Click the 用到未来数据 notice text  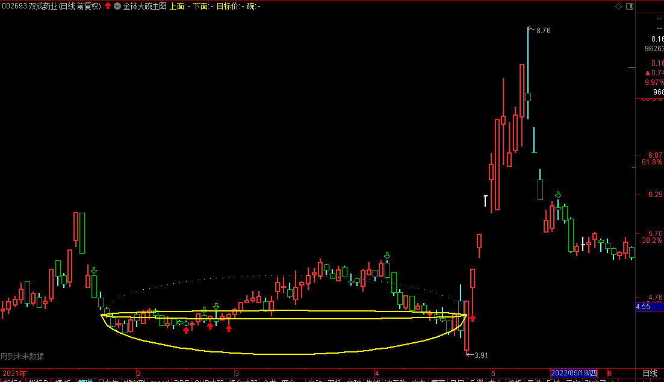click(22, 356)
